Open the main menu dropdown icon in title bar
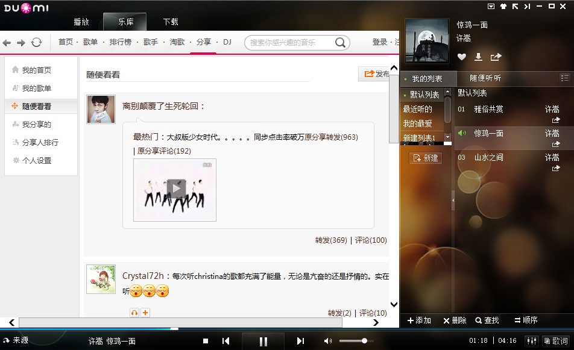This screenshot has width=574, height=350. (x=491, y=6)
